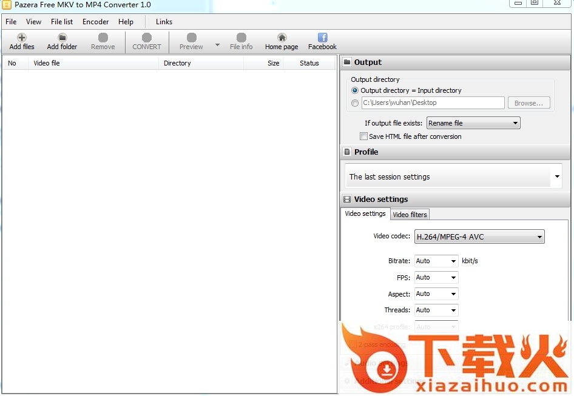The height and width of the screenshot is (396, 574).
Task: Click the File info toolbar icon
Action: click(241, 38)
